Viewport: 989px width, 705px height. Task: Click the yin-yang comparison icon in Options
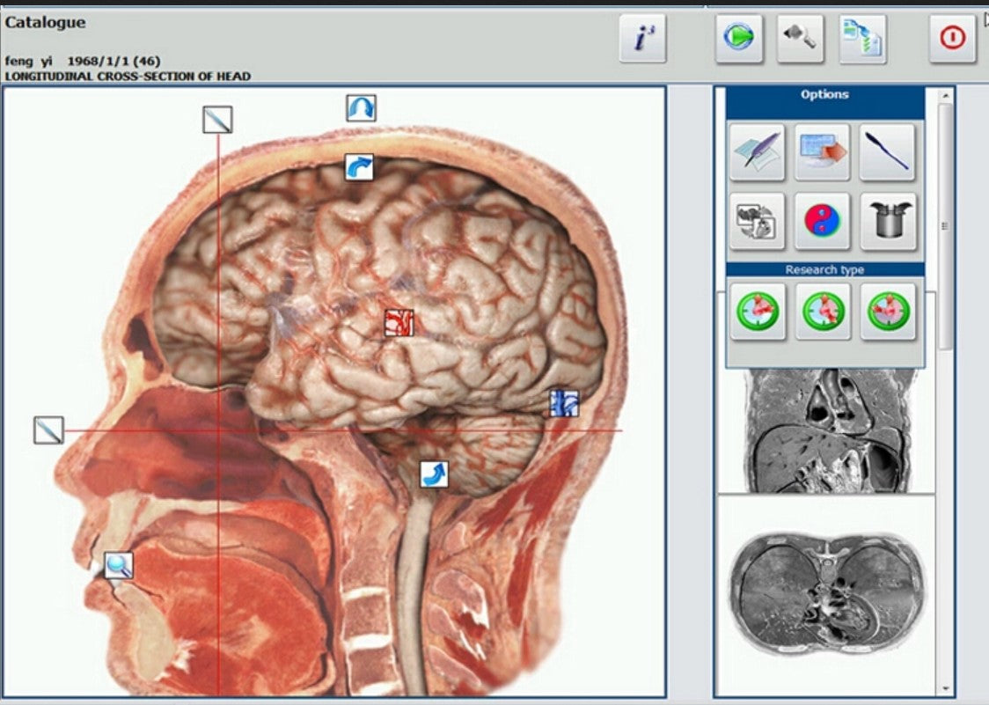(x=823, y=221)
